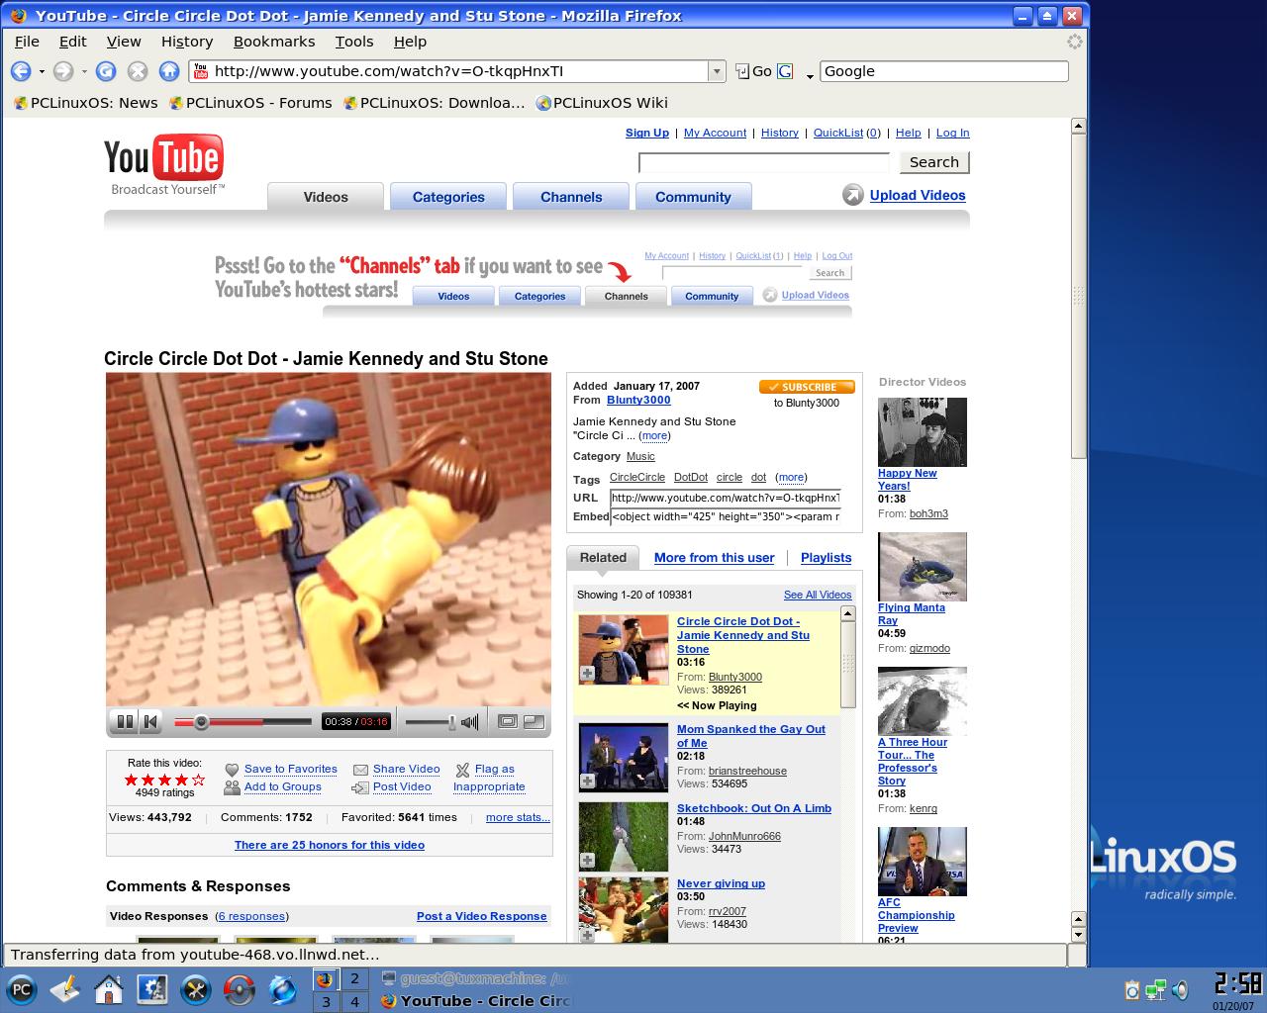1267x1013 pixels.
Task: Open the Bookmarks menu
Action: [274, 42]
